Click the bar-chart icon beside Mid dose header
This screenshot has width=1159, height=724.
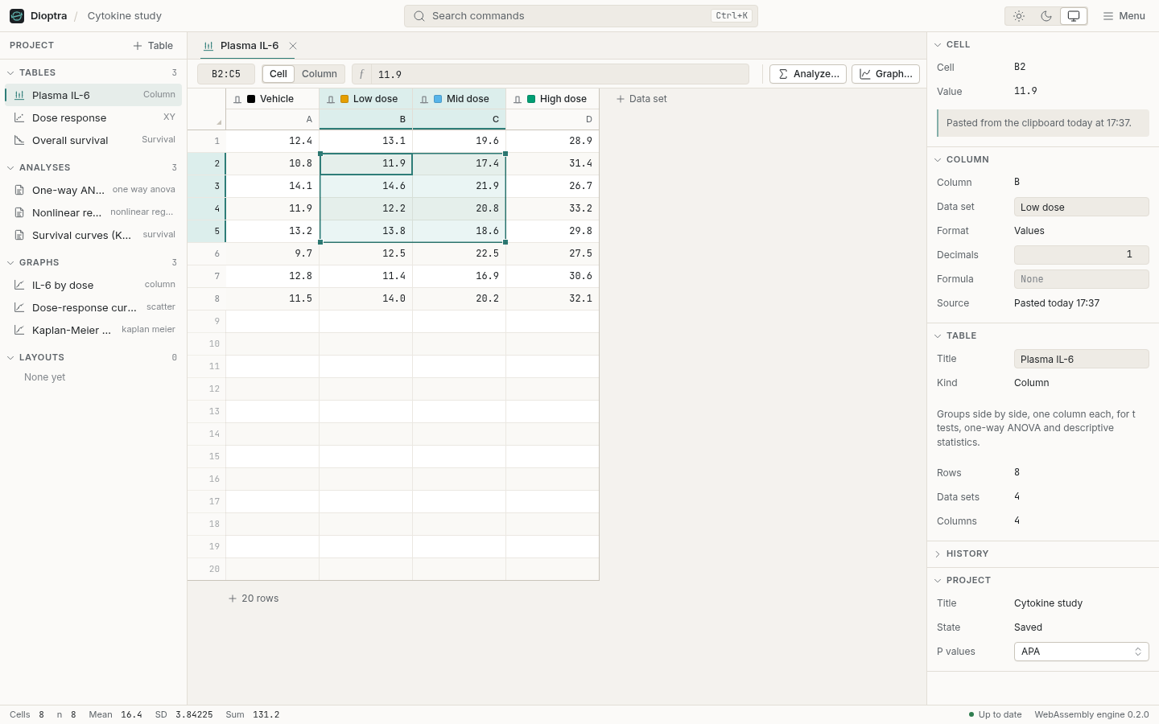(x=424, y=99)
